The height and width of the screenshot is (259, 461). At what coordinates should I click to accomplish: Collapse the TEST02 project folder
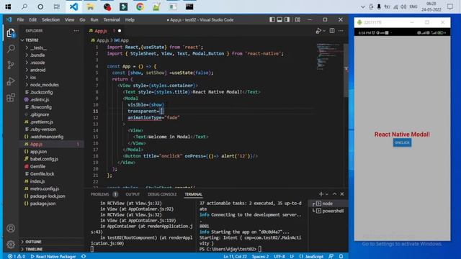(x=32, y=40)
